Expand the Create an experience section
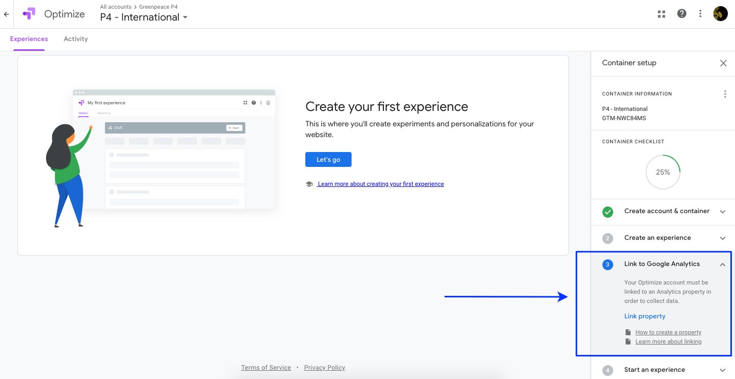The image size is (735, 379). point(723,238)
